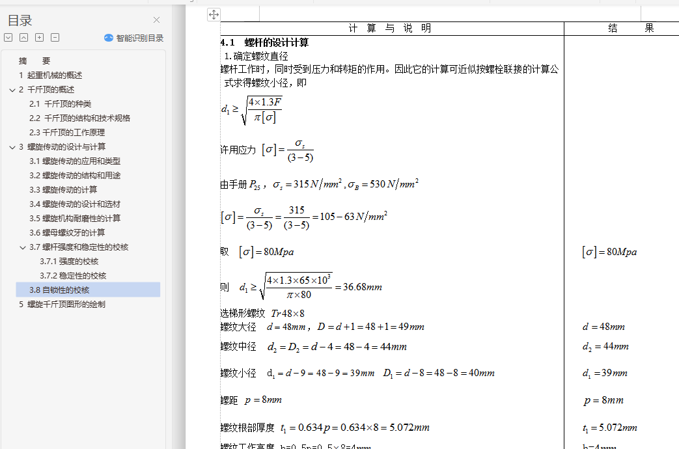Click the 智能识别目录 text button
The width and height of the screenshot is (679, 449).
[140, 38]
